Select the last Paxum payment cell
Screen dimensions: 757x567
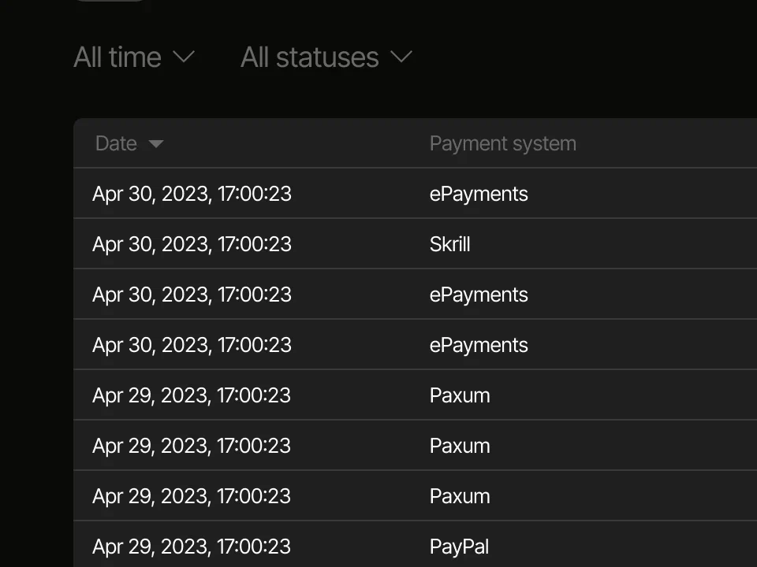(x=460, y=496)
